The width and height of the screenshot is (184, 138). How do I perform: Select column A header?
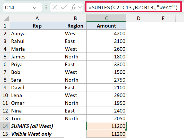point(37,18)
